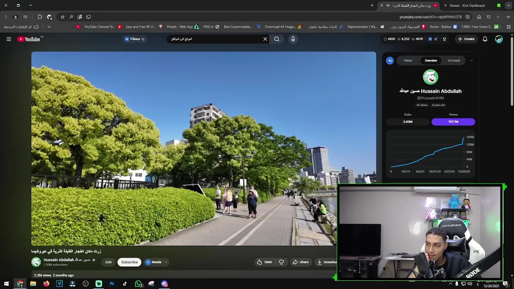Switch to the Overview tab
The width and height of the screenshot is (514, 289).
tap(431, 61)
